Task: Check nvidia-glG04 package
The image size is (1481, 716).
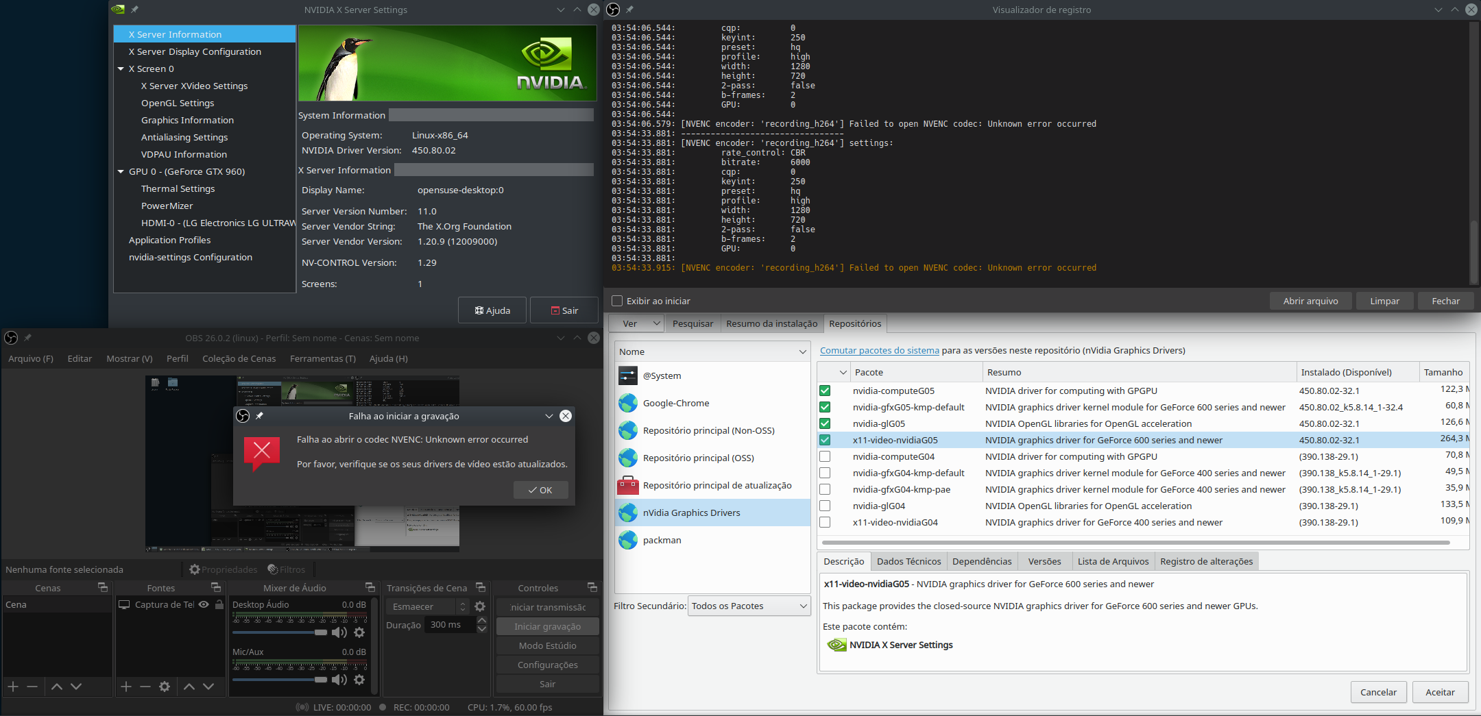Action: click(825, 506)
